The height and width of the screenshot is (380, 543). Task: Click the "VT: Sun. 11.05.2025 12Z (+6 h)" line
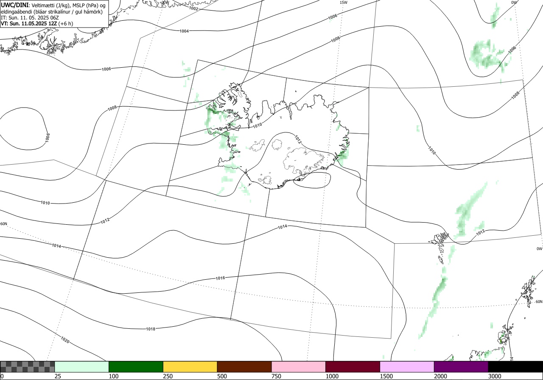click(37, 24)
